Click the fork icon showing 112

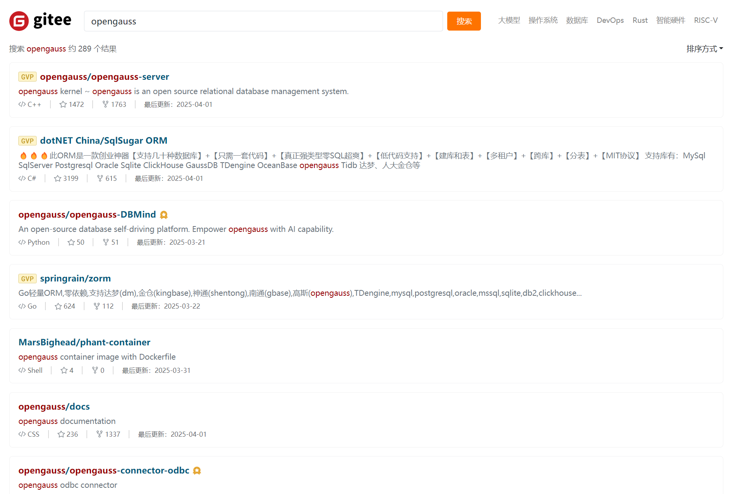click(97, 306)
